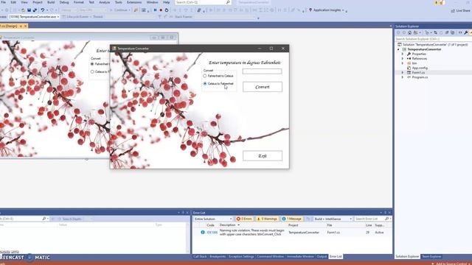This screenshot has height=265, width=472.
Task: Open the Build + IntelliSense dropdown
Action: (333, 219)
